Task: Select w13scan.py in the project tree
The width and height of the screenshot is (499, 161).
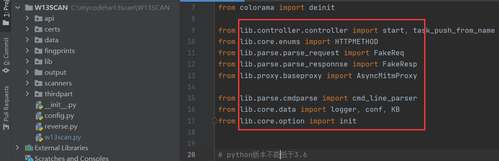Action: pos(63,137)
